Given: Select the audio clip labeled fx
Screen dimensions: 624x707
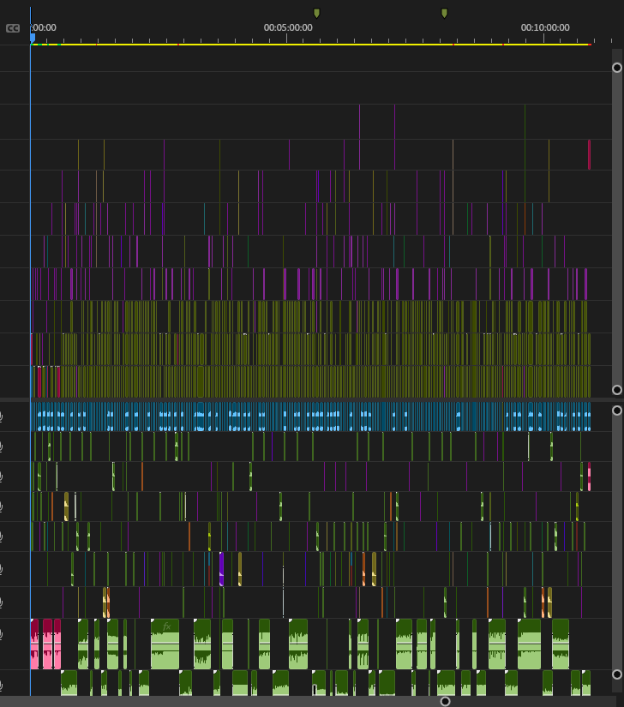Looking at the screenshot, I should pyautogui.click(x=165, y=644).
